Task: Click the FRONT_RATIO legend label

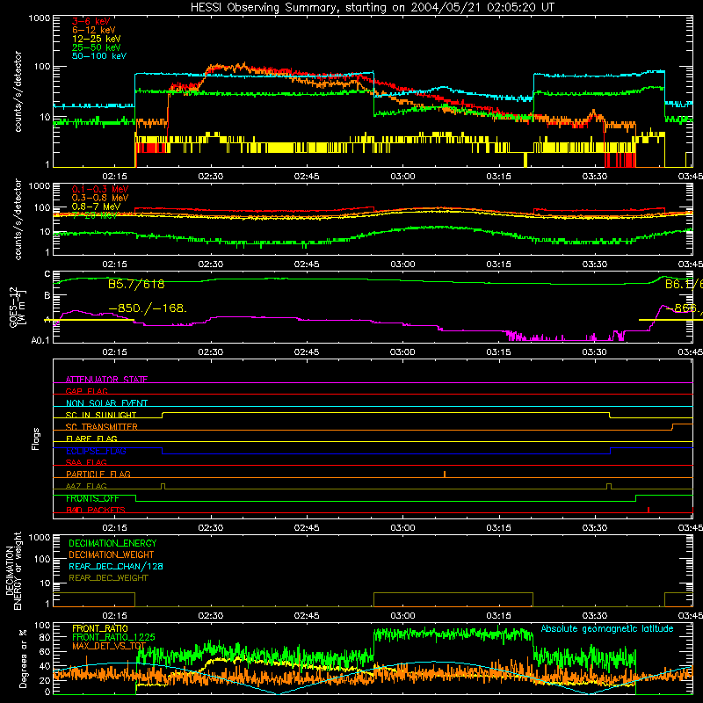Action: click(x=100, y=628)
